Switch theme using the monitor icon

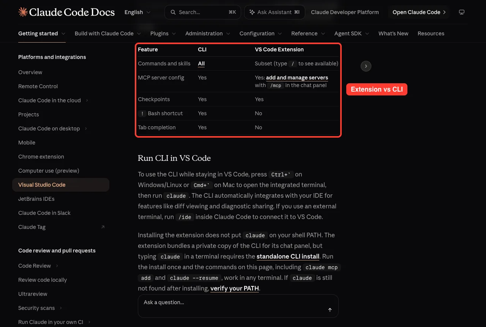462,12
